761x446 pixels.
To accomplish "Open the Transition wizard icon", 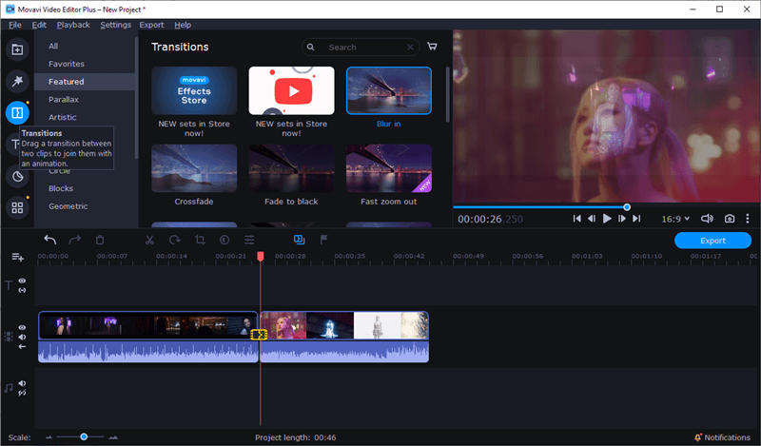I will tap(299, 240).
